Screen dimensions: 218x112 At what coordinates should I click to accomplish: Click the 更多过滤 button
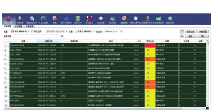pyautogui.click(x=191, y=32)
